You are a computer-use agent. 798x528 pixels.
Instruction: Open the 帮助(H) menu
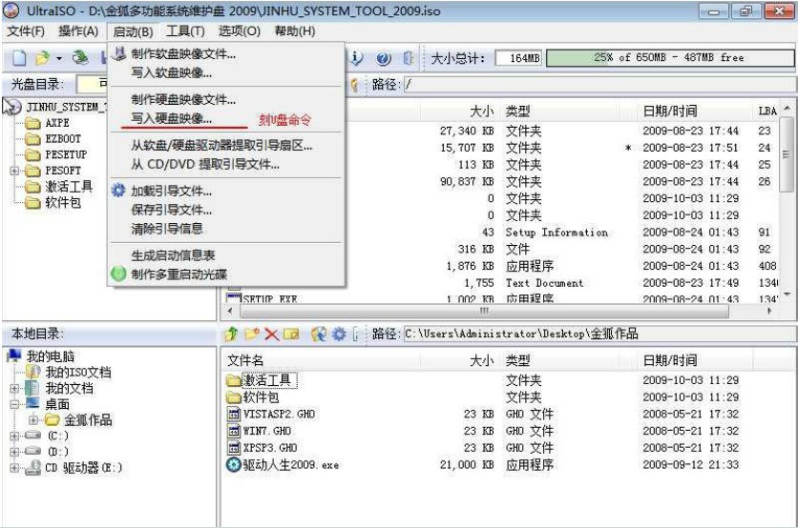tap(295, 31)
